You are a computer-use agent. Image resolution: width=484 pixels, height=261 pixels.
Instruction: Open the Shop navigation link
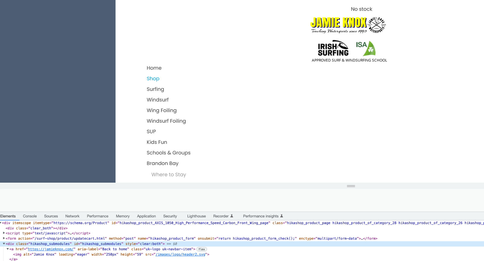click(x=153, y=79)
